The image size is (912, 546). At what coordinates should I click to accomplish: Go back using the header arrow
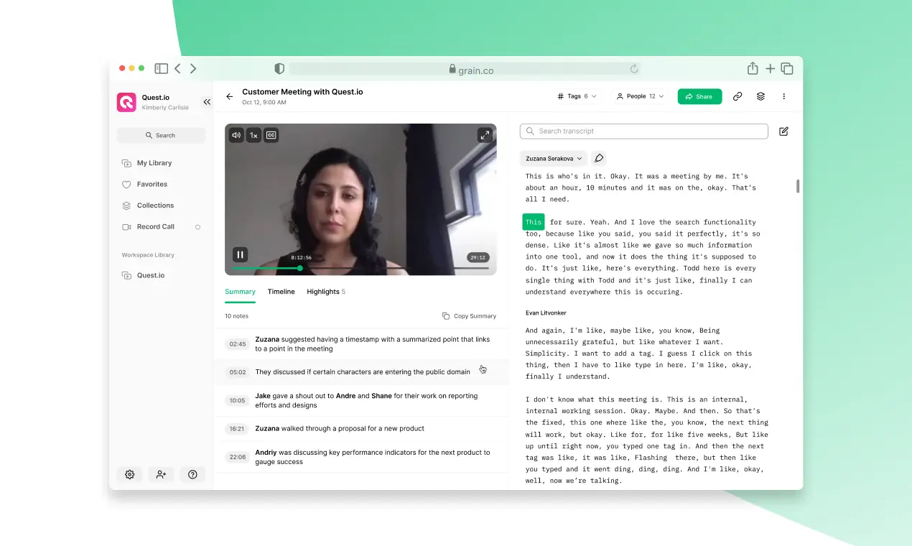tap(230, 96)
